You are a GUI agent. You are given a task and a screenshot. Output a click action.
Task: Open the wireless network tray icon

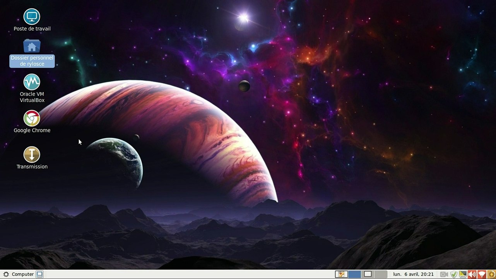tap(482, 274)
